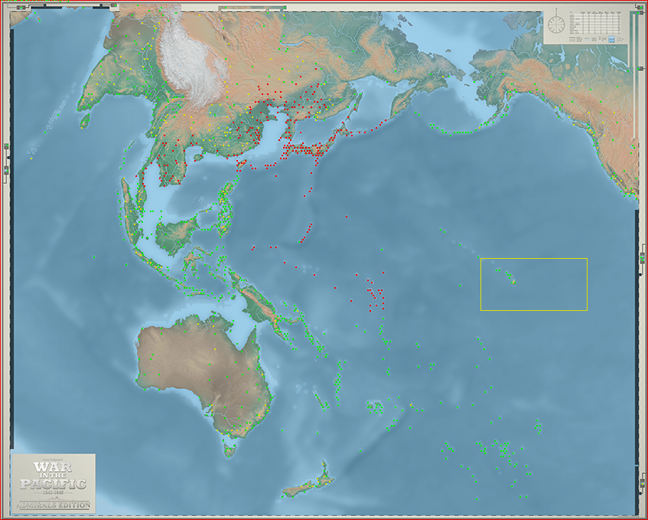The width and height of the screenshot is (648, 520).
Task: Click the white snowy Himalaya plateau
Action: tap(190, 62)
